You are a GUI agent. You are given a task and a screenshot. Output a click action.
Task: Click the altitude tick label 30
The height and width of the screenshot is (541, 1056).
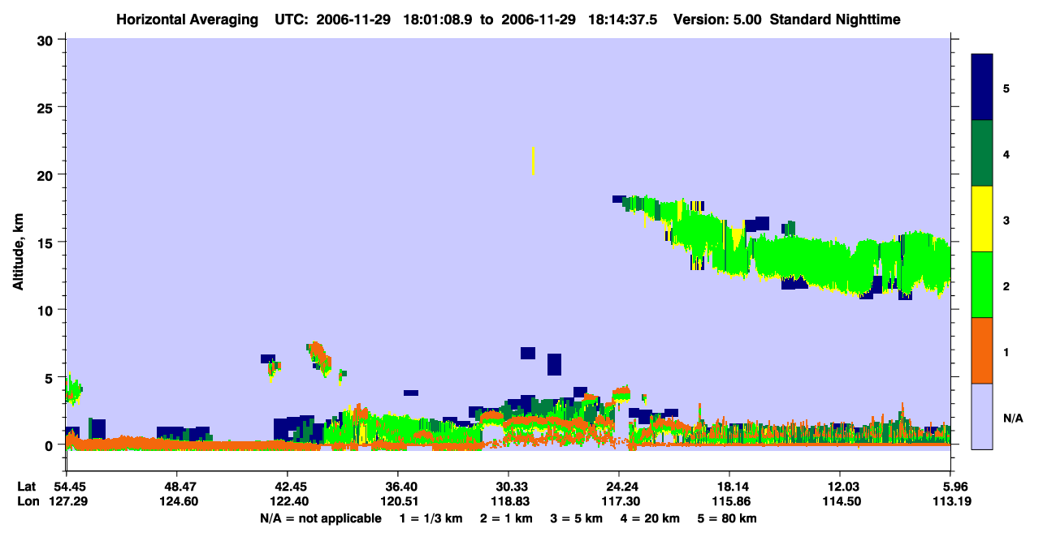click(x=47, y=40)
